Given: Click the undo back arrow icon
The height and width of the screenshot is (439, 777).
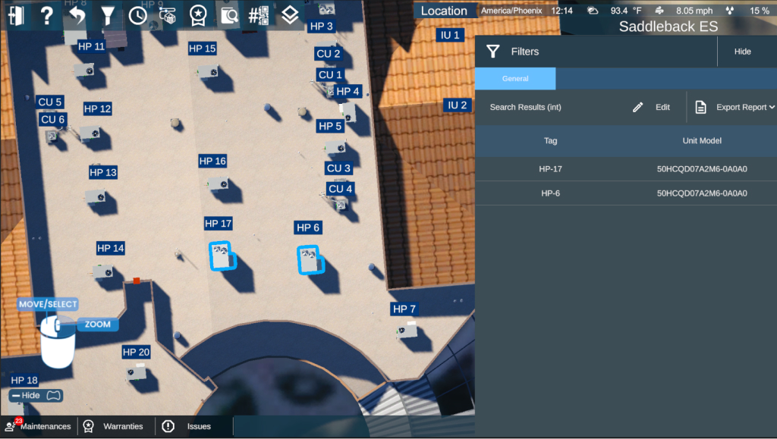Looking at the screenshot, I should tap(77, 15).
